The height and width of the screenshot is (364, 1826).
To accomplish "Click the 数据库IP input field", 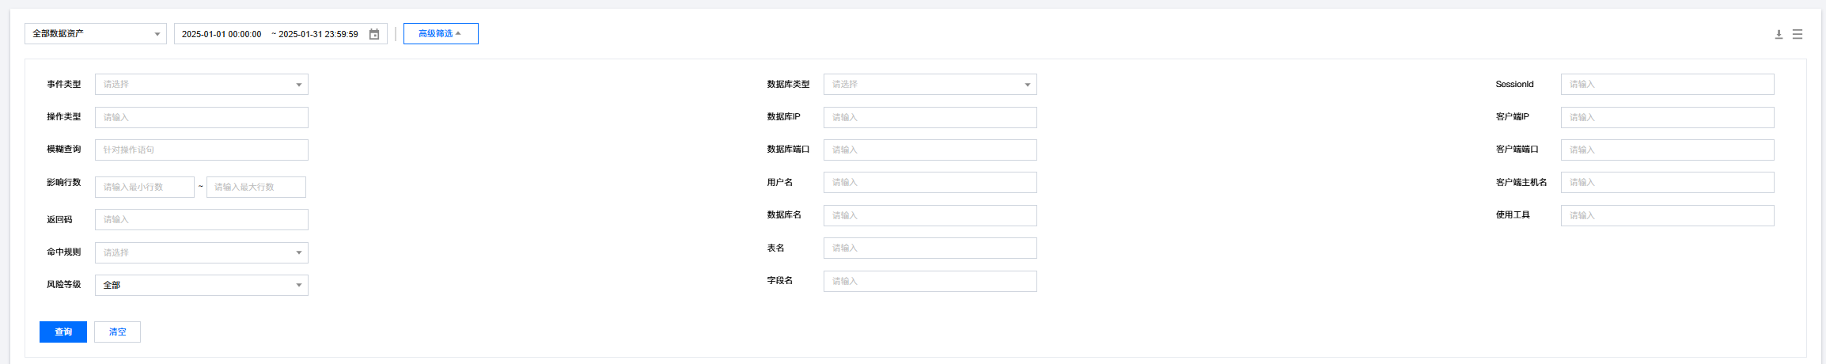I will coord(930,118).
